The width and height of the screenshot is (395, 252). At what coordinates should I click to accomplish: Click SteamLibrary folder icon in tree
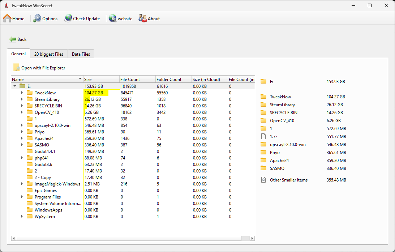[x=30, y=99]
